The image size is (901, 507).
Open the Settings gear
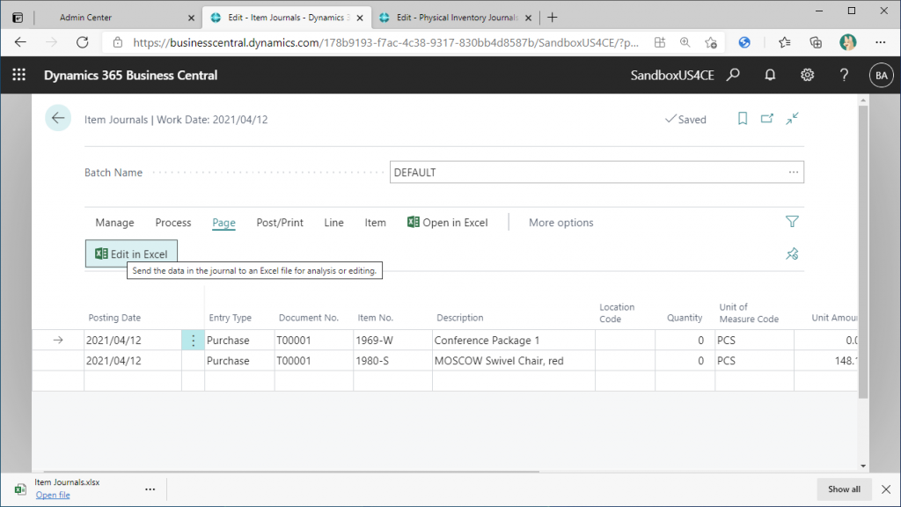[x=808, y=75]
